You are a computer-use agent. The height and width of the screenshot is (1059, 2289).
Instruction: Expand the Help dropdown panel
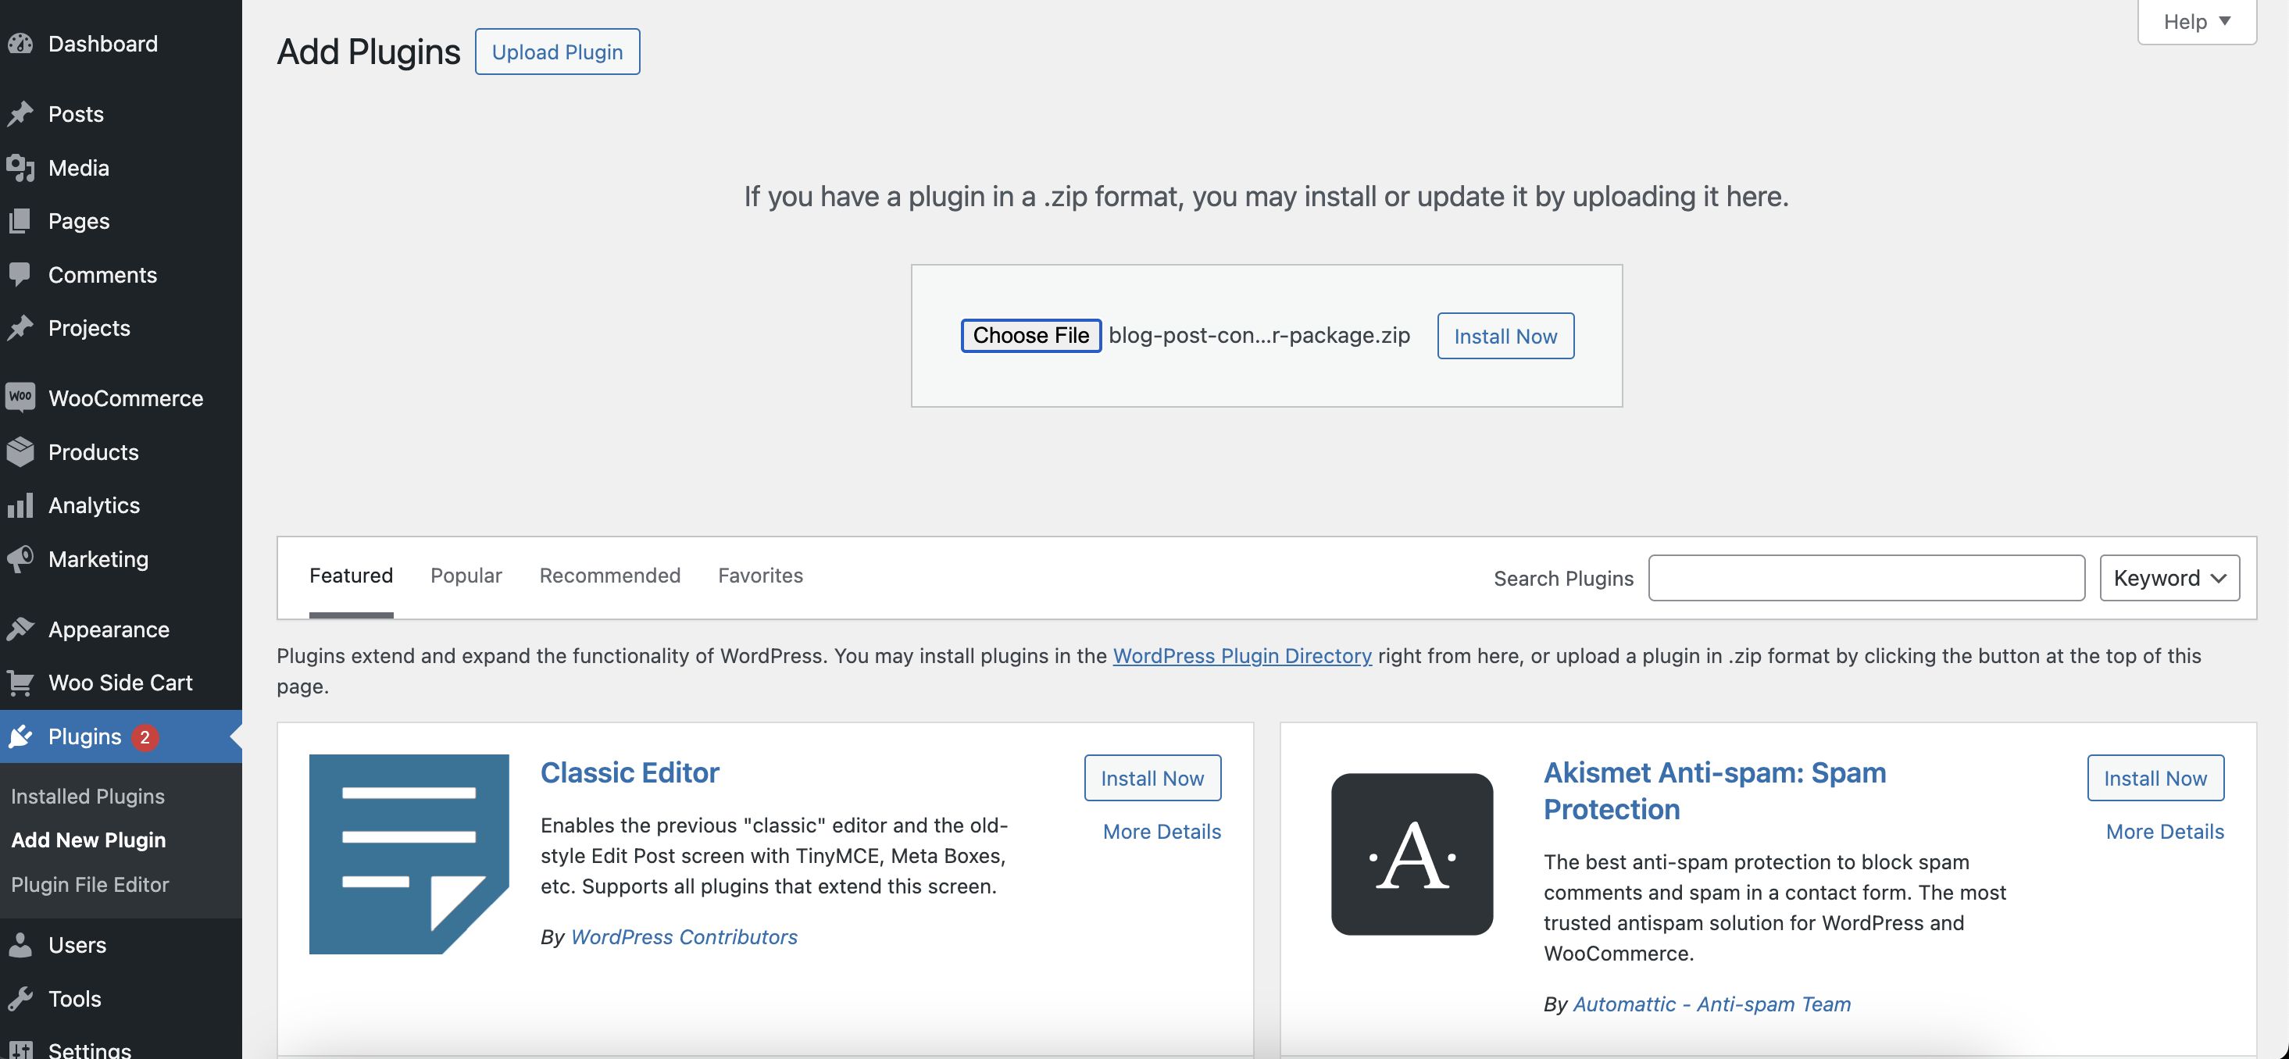tap(2197, 21)
